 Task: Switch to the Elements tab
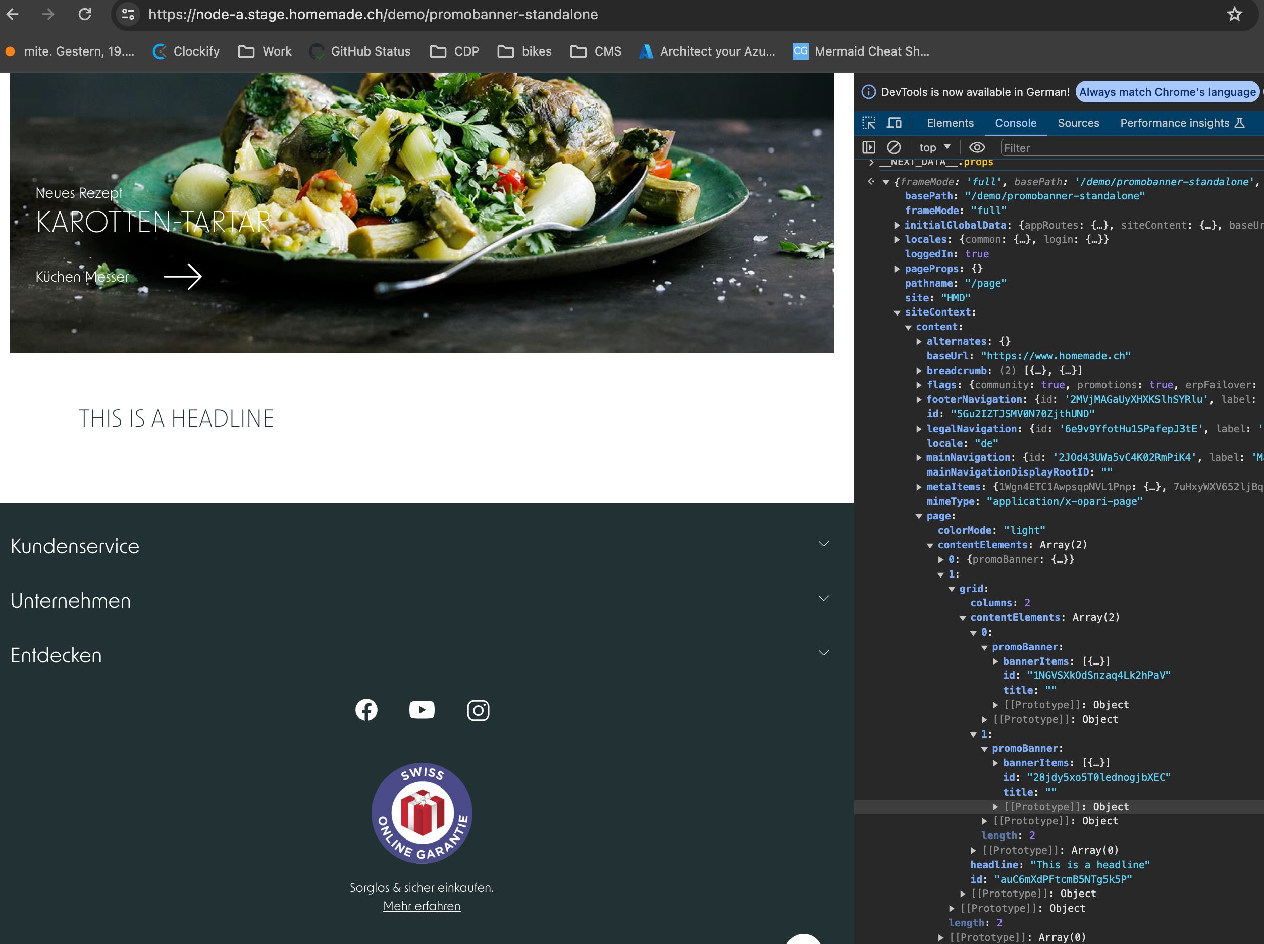950,123
